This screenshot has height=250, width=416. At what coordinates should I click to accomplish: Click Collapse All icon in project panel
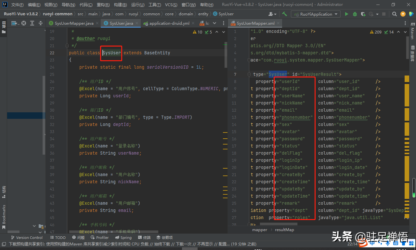click(x=41, y=23)
